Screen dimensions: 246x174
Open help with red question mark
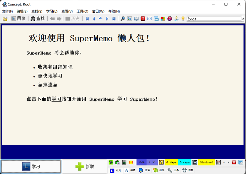point(169,19)
